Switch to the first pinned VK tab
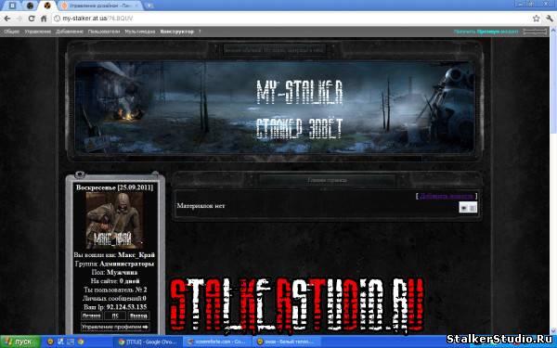557x348 pixels. coord(12,6)
